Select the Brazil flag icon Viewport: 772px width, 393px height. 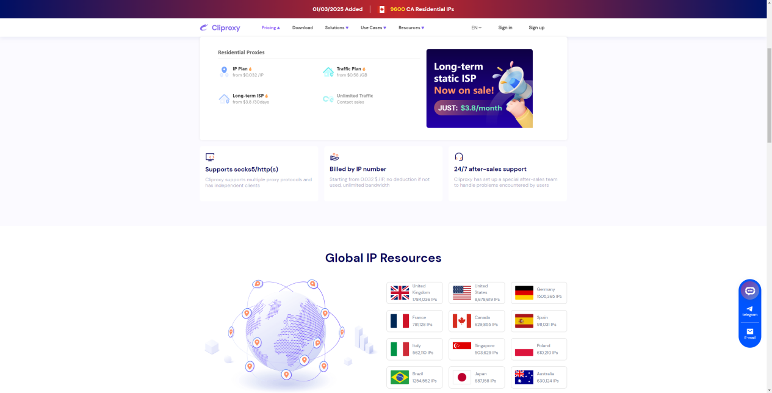click(x=400, y=377)
